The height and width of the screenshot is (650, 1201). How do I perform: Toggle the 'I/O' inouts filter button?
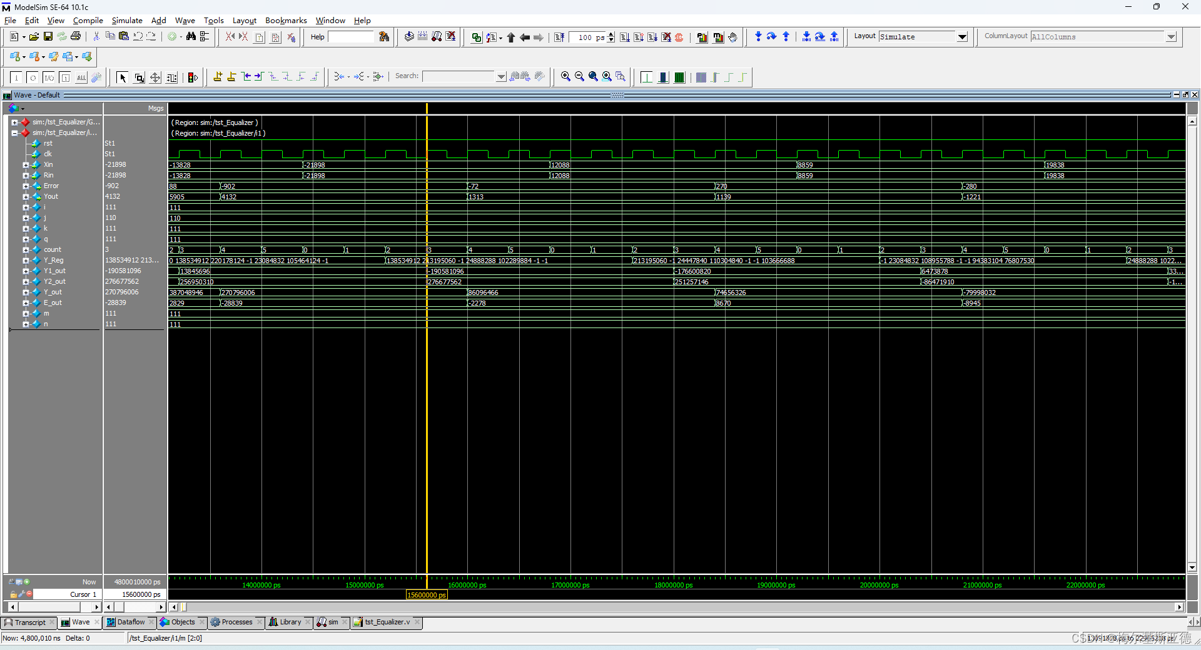tap(49, 77)
